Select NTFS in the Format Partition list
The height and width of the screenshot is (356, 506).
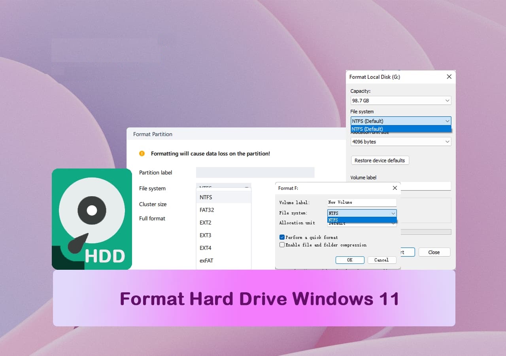click(224, 197)
